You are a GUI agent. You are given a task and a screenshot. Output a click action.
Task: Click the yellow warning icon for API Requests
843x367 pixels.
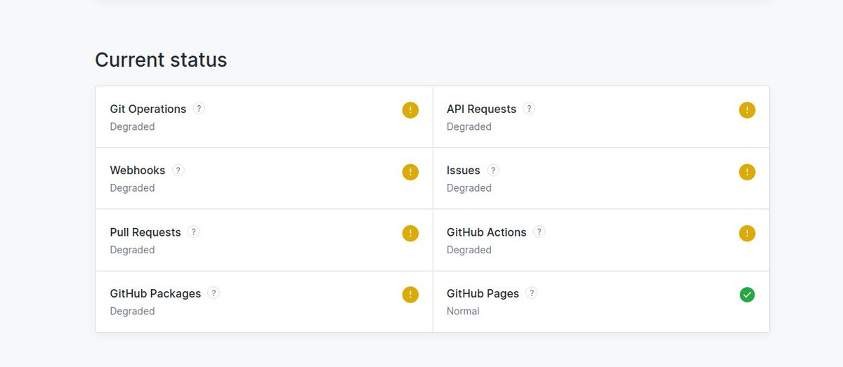pos(747,110)
